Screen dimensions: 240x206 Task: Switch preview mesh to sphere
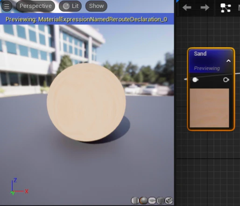(143, 200)
